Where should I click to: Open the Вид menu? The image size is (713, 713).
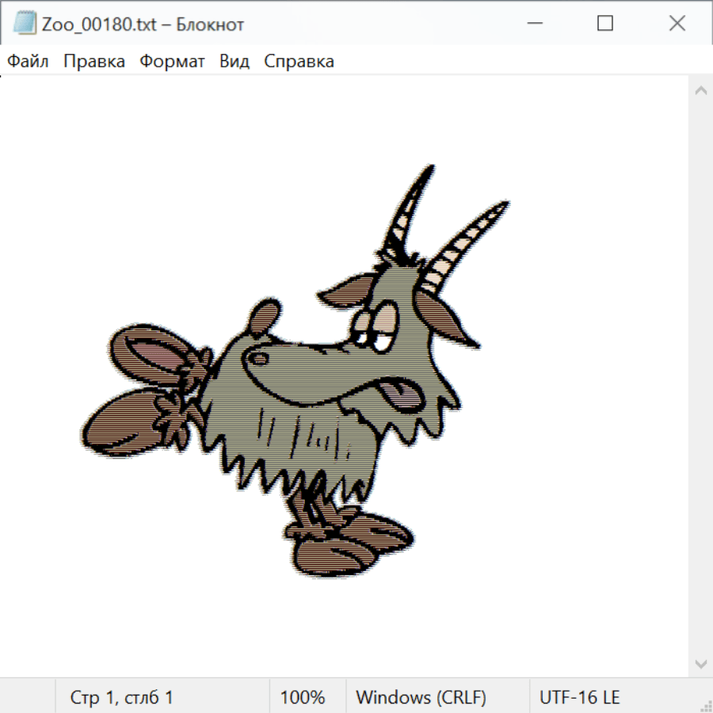pyautogui.click(x=234, y=61)
